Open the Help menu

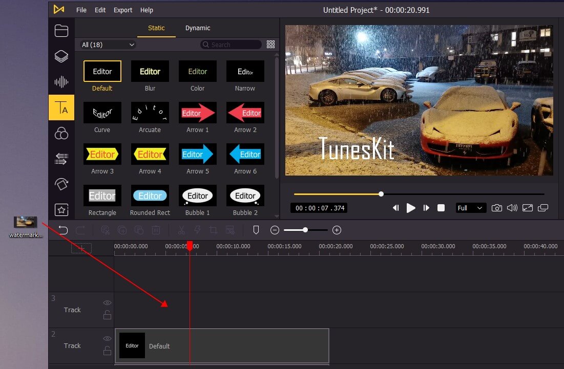tap(147, 10)
